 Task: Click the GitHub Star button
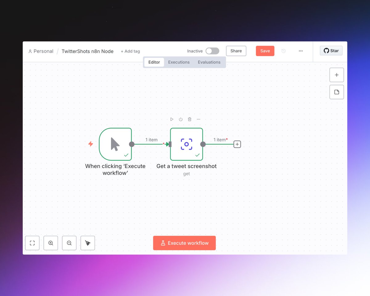[331, 51]
